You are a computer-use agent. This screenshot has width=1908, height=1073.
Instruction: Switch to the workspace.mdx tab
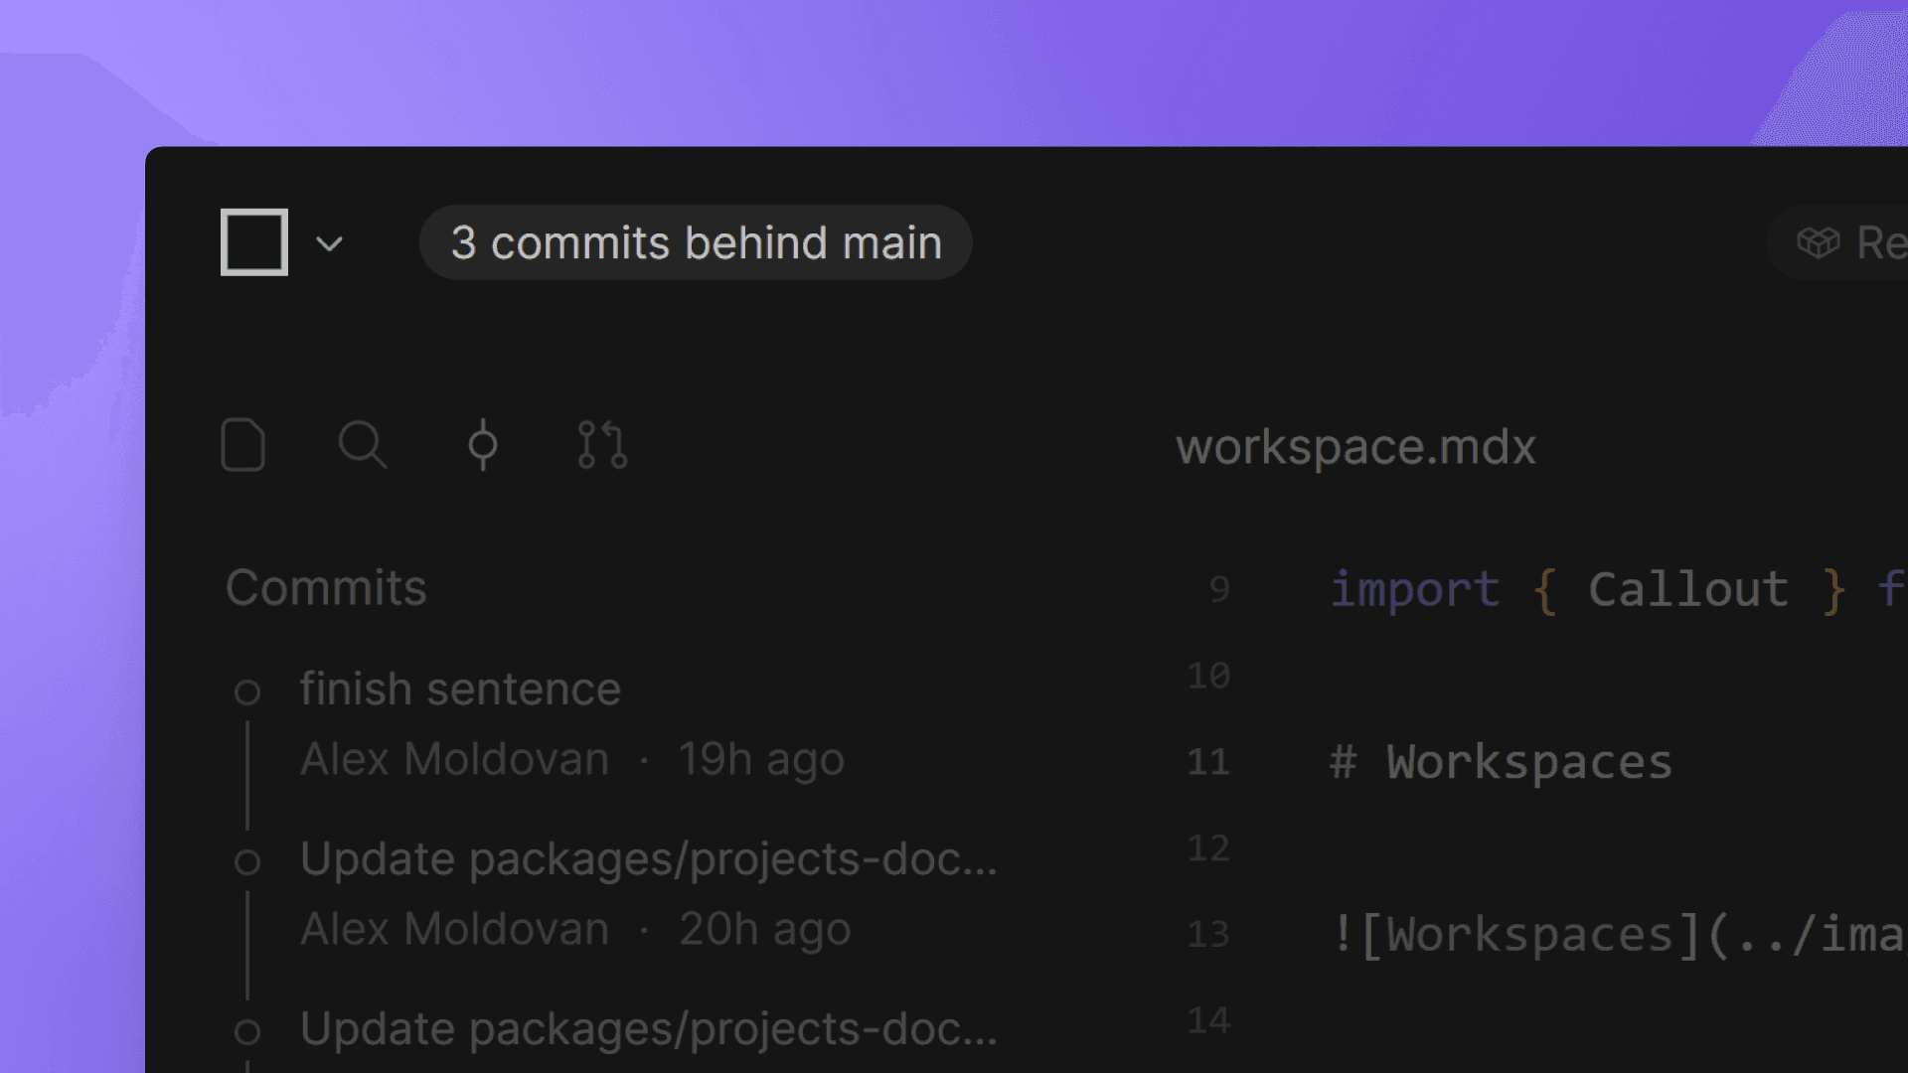[x=1355, y=447]
